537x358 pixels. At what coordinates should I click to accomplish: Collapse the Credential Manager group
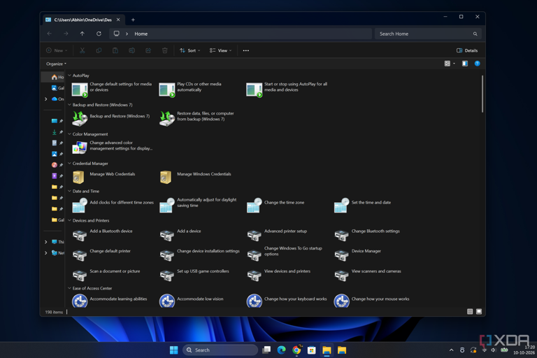tap(69, 164)
